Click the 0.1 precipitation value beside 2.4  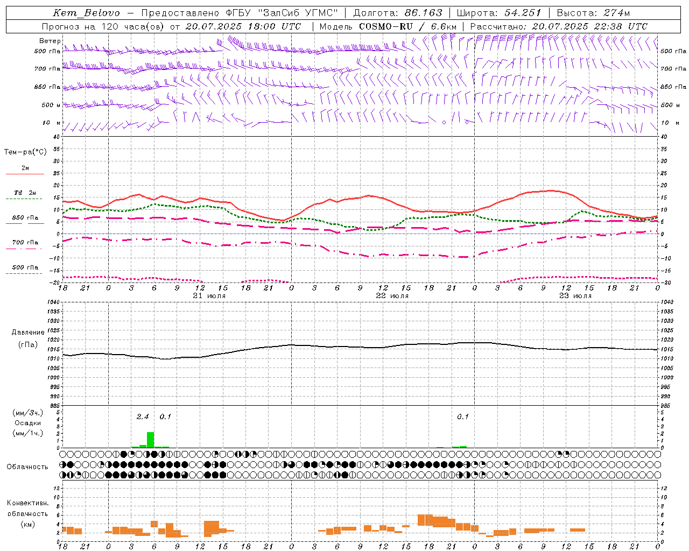point(165,416)
